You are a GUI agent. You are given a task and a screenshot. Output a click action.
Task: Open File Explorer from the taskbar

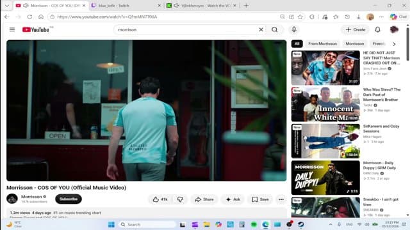206,224
